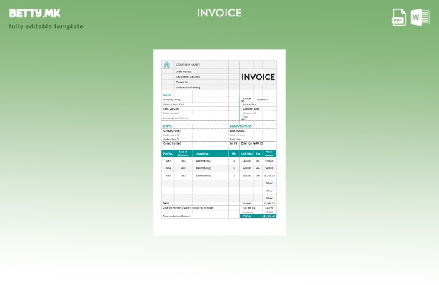
Task: Click the BILL TO section label
Action: [167, 95]
